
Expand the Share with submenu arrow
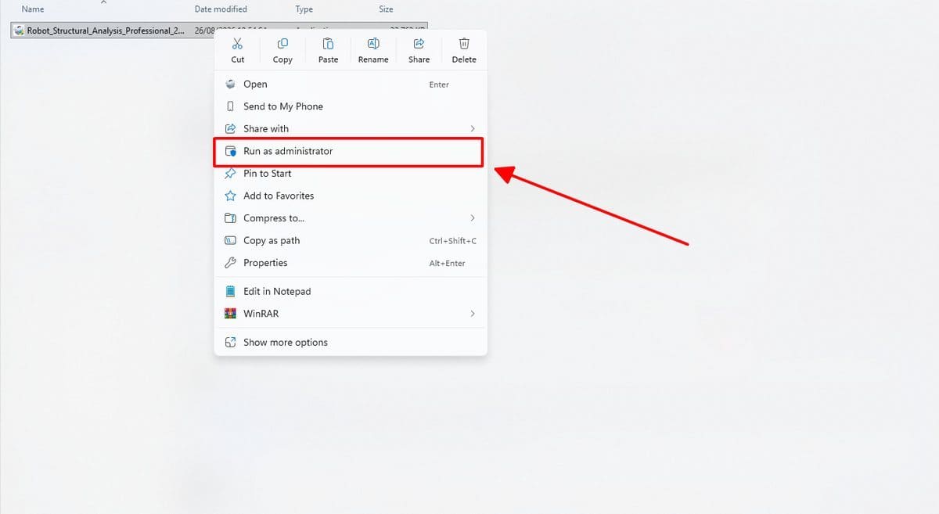(x=472, y=128)
